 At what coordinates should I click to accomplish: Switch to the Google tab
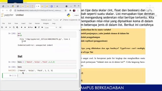[x=8, y=6]
